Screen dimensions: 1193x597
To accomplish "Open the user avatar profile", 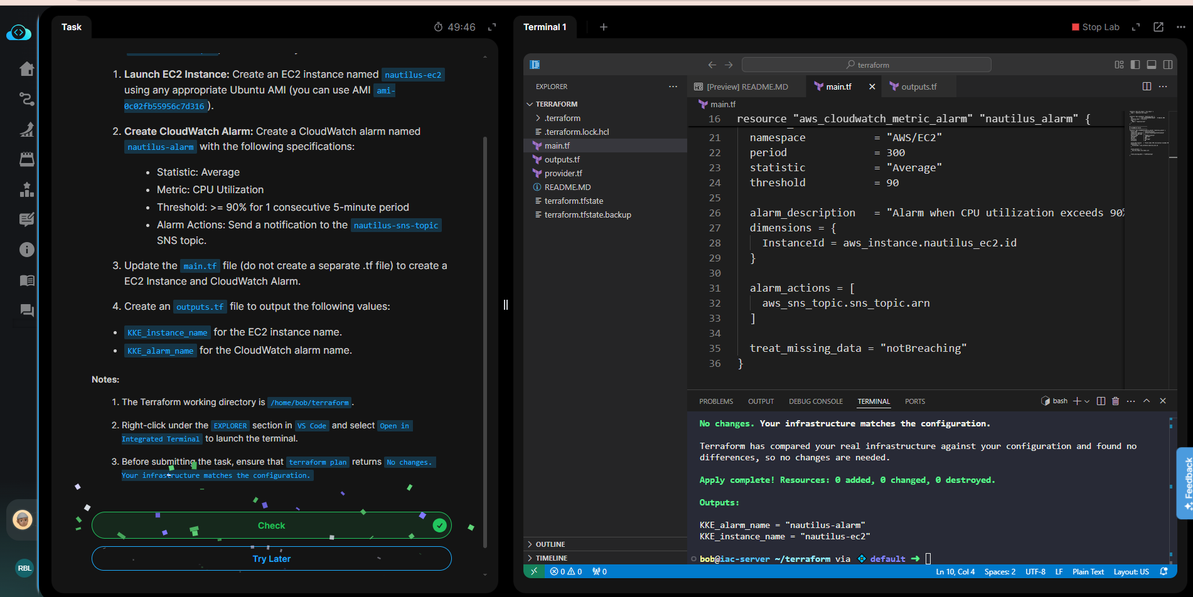I will 23,519.
